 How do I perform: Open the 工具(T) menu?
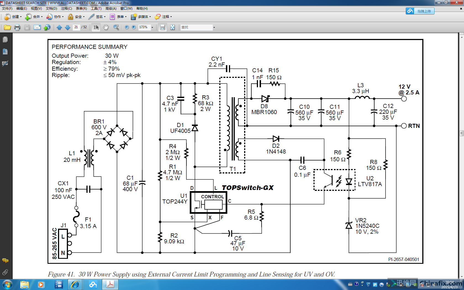pyautogui.click(x=96, y=9)
